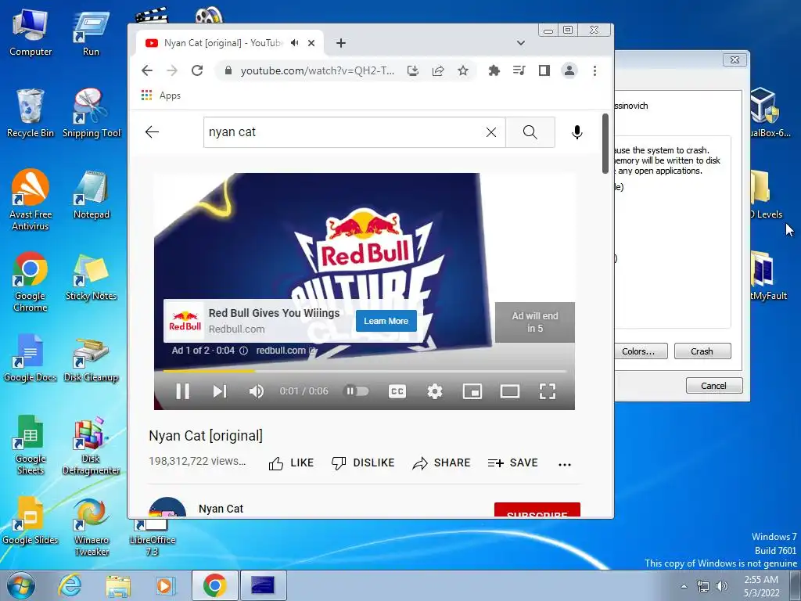Open the Apps bookmarks shortcut
Screen dimensions: 801x601
click(x=161, y=95)
